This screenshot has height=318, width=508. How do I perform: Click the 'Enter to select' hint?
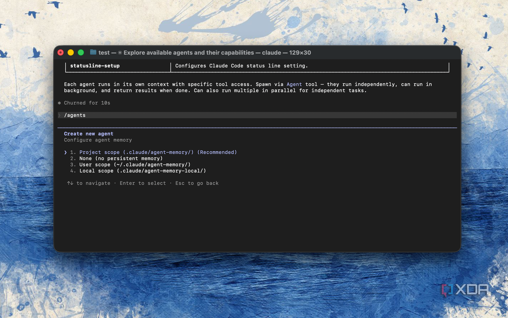pyautogui.click(x=143, y=183)
